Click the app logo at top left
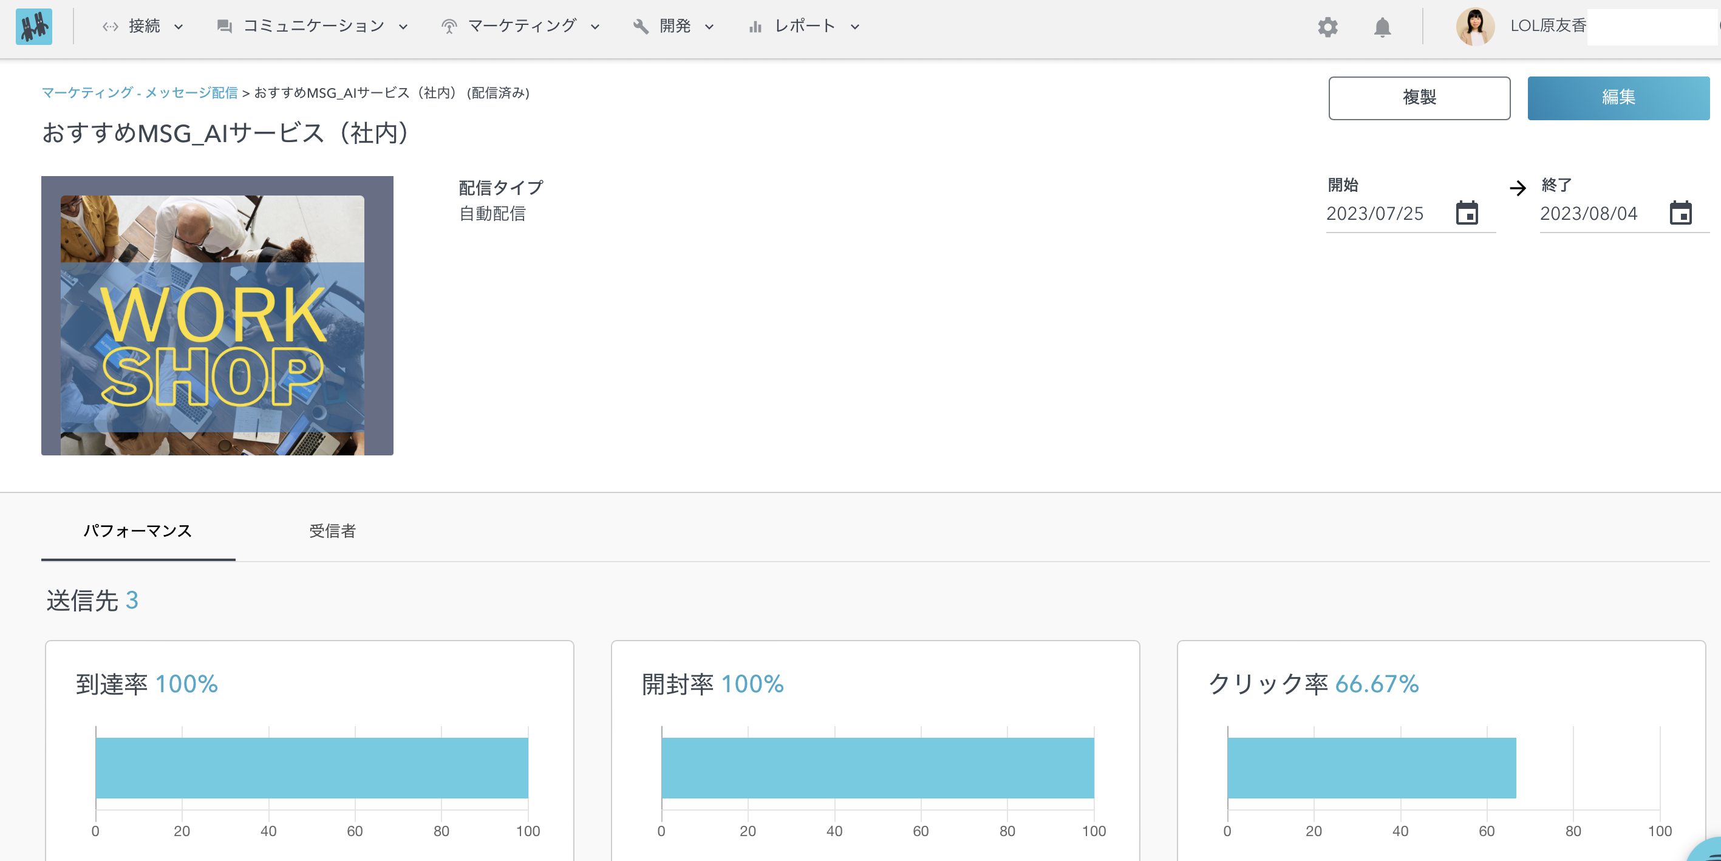 pyautogui.click(x=34, y=27)
